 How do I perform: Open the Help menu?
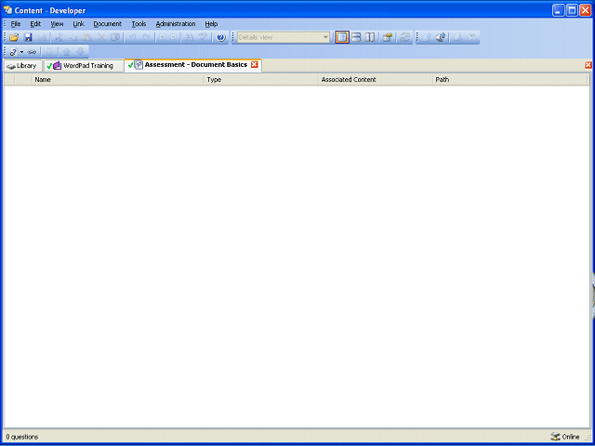pyautogui.click(x=211, y=24)
